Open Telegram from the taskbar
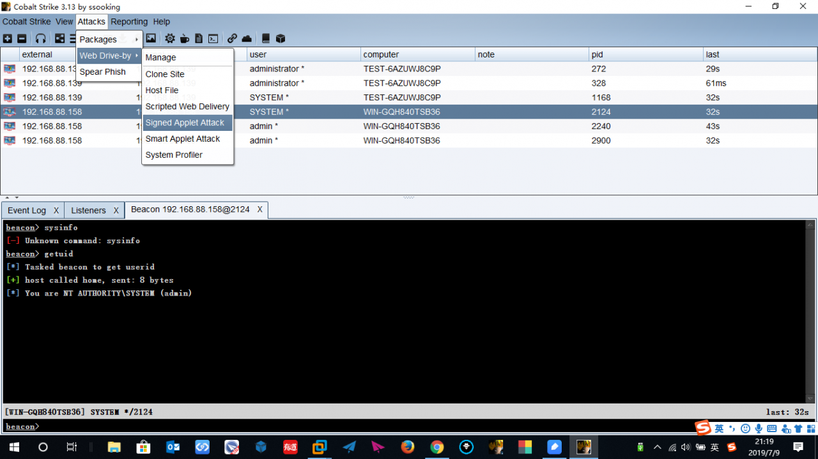 tap(349, 447)
